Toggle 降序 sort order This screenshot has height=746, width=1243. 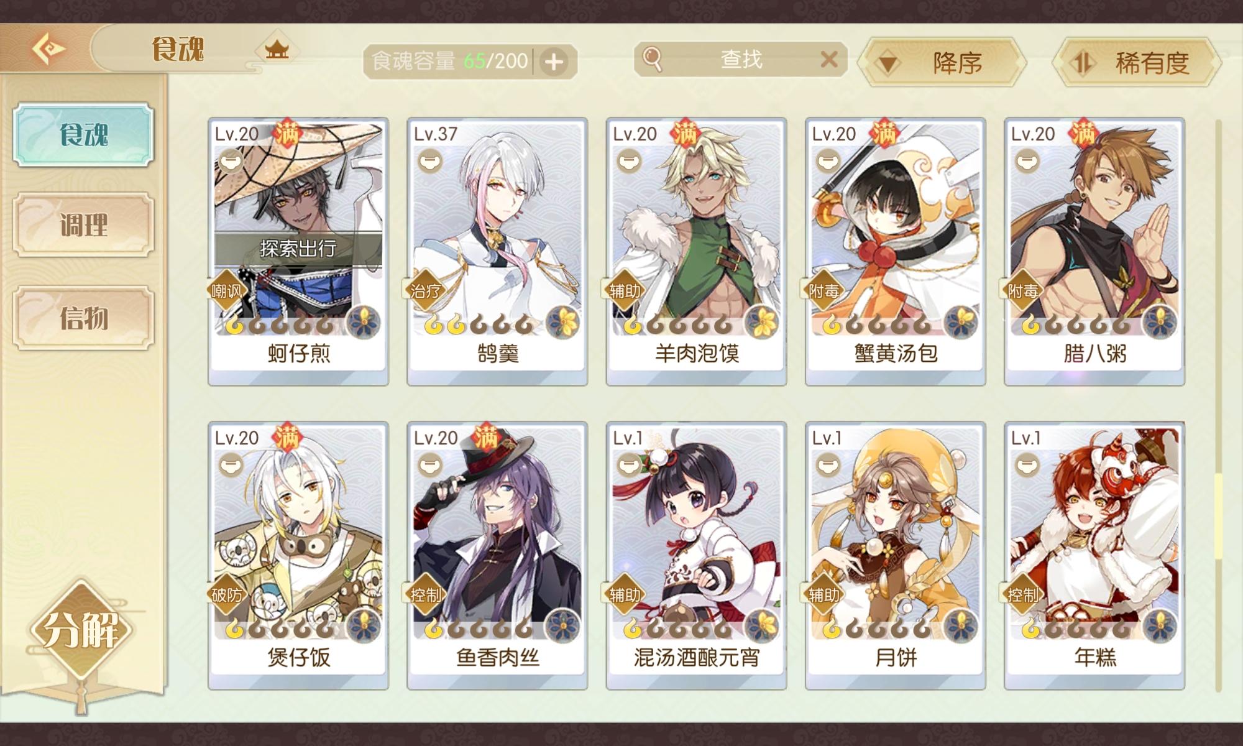942,62
